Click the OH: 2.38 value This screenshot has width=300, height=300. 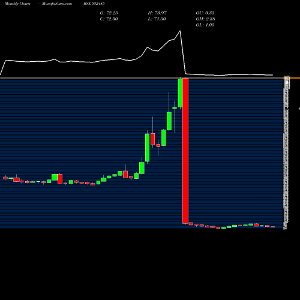click(x=205, y=19)
